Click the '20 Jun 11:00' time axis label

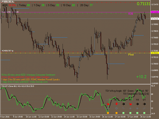point(146,117)
